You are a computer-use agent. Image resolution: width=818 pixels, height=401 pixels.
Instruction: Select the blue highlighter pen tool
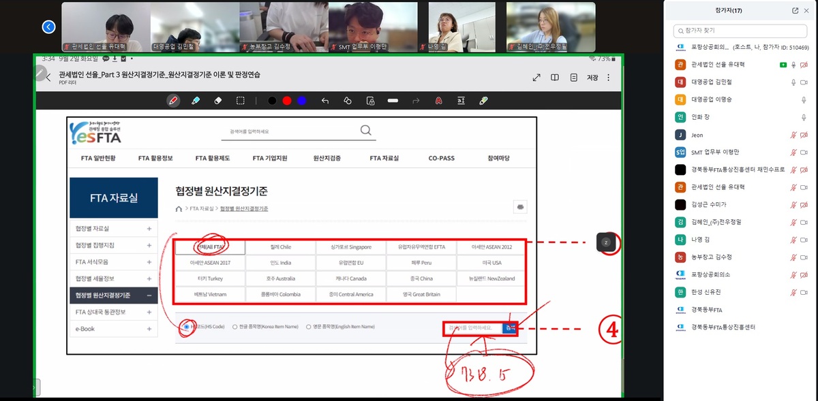(x=196, y=101)
